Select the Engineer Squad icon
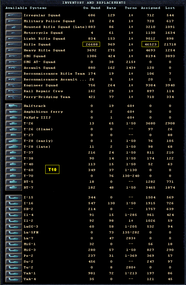186x285 pixels. 13,85
